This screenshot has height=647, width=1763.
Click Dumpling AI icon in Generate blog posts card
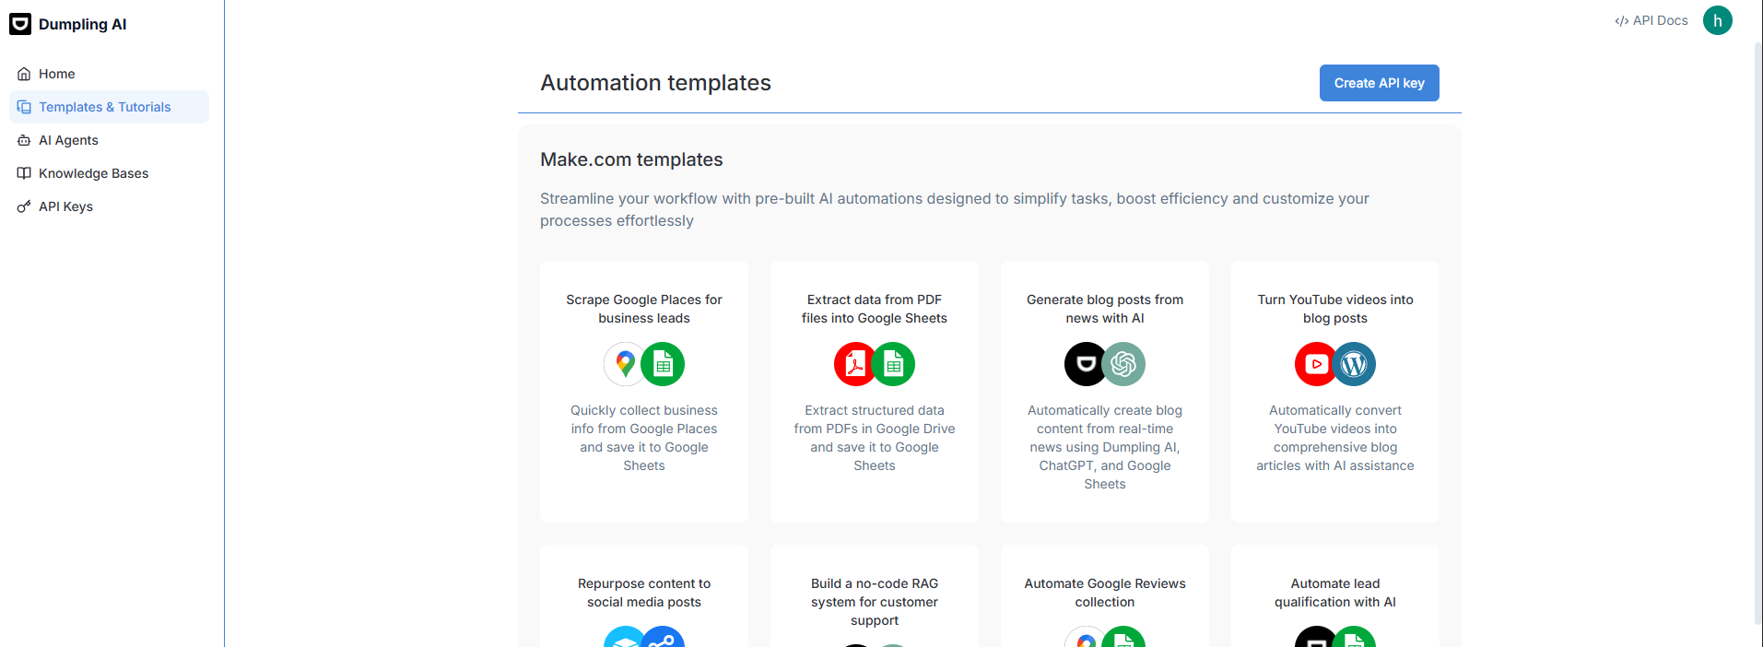click(1087, 364)
